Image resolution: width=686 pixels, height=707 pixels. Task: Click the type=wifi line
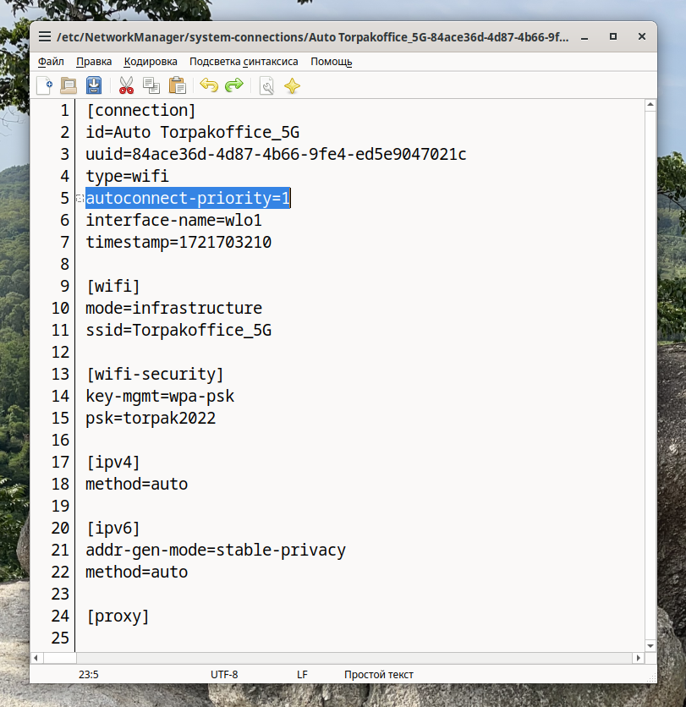tap(127, 176)
